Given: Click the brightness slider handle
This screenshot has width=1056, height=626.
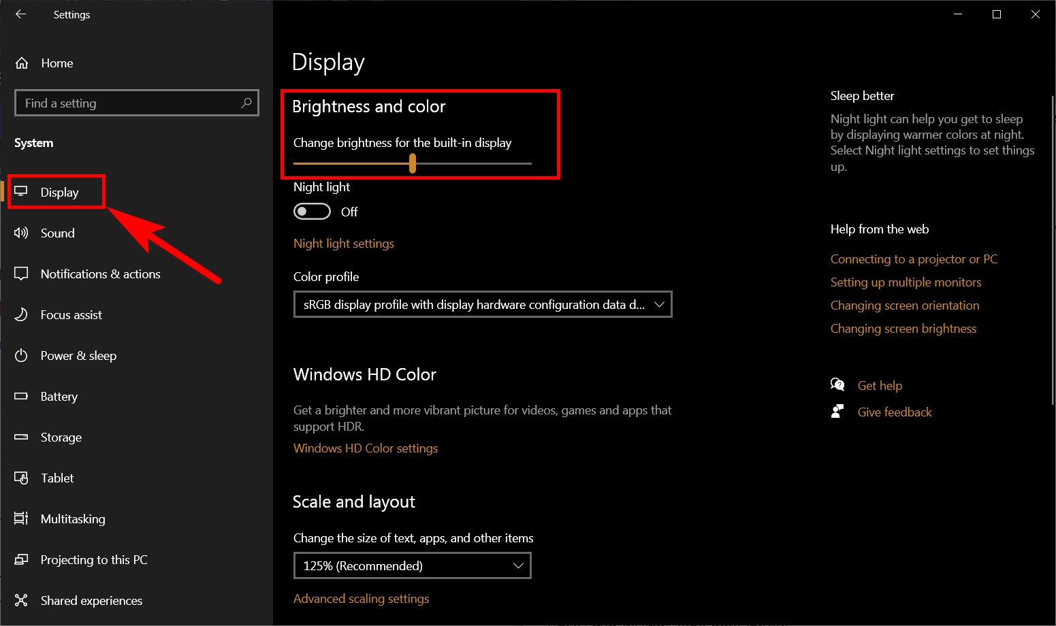Looking at the screenshot, I should point(413,163).
